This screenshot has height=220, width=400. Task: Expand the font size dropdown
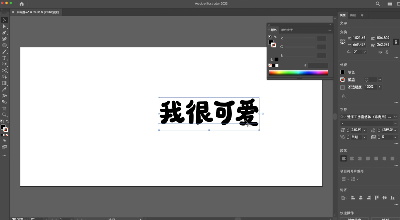365,130
